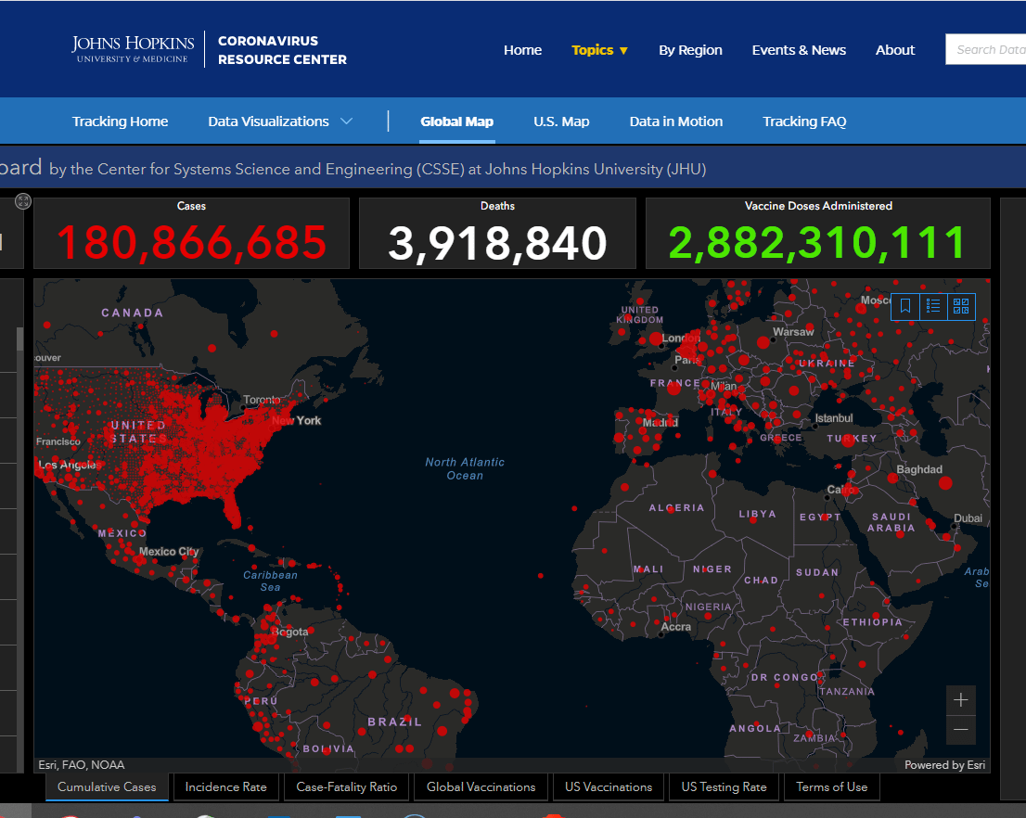View the US Testing Rate tab
1026x818 pixels.
(x=724, y=787)
